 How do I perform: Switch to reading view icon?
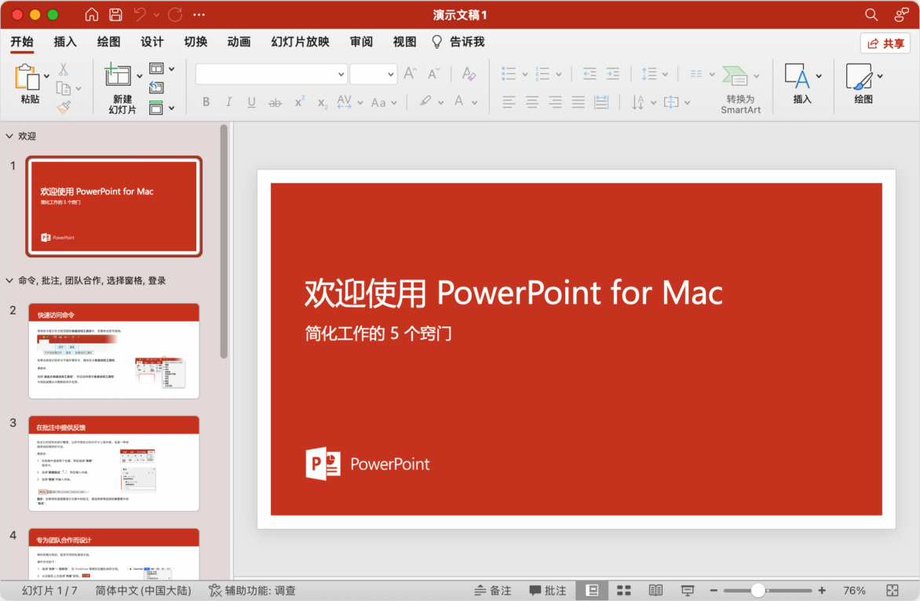(655, 590)
